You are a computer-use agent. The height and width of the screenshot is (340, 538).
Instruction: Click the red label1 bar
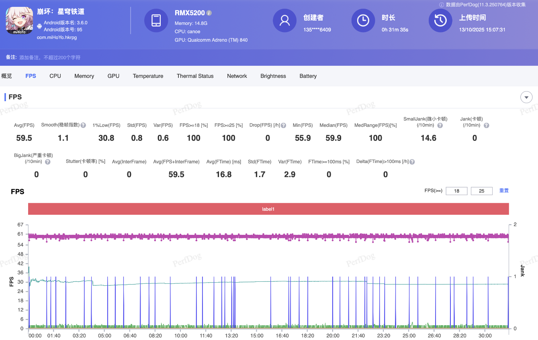click(x=268, y=209)
